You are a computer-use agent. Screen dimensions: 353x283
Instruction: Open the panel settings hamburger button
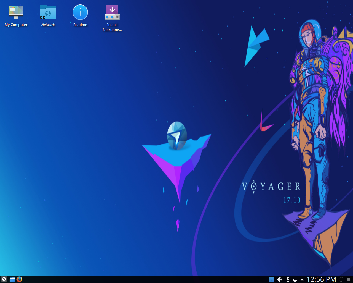pyautogui.click(x=349, y=279)
